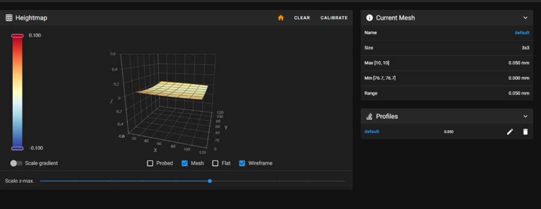The image size is (541, 209).
Task: Click the Profiles layers icon
Action: pyautogui.click(x=370, y=116)
